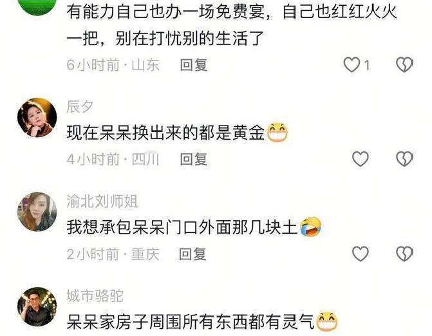Like 渝北刘师姐's comment heart icon
This screenshot has width=432, height=336.
point(361,254)
